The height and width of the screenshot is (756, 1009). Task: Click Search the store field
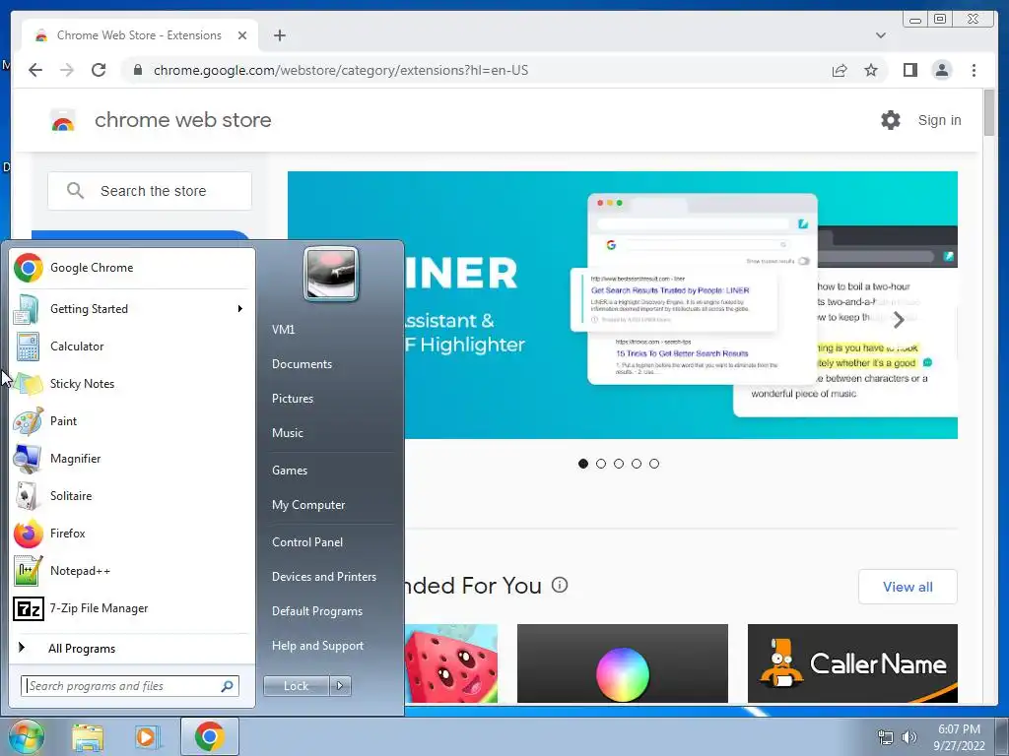pos(150,191)
